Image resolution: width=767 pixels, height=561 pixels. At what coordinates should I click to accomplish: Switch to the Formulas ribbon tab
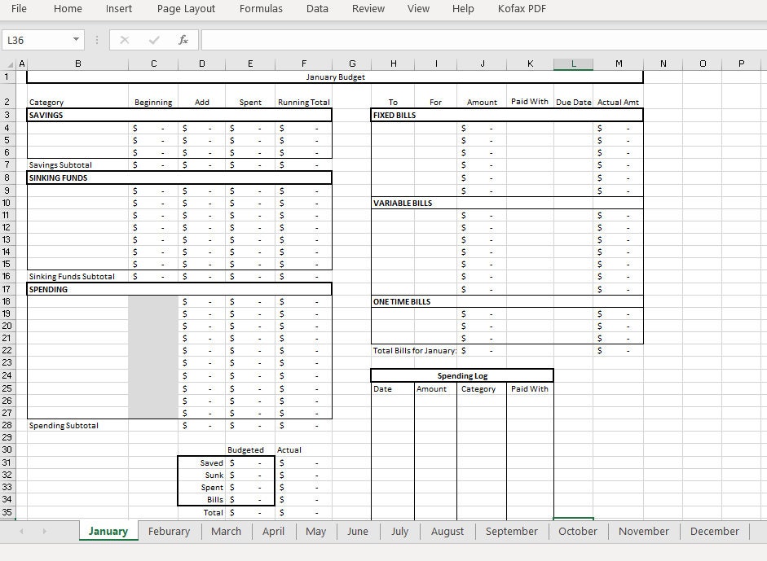click(261, 9)
